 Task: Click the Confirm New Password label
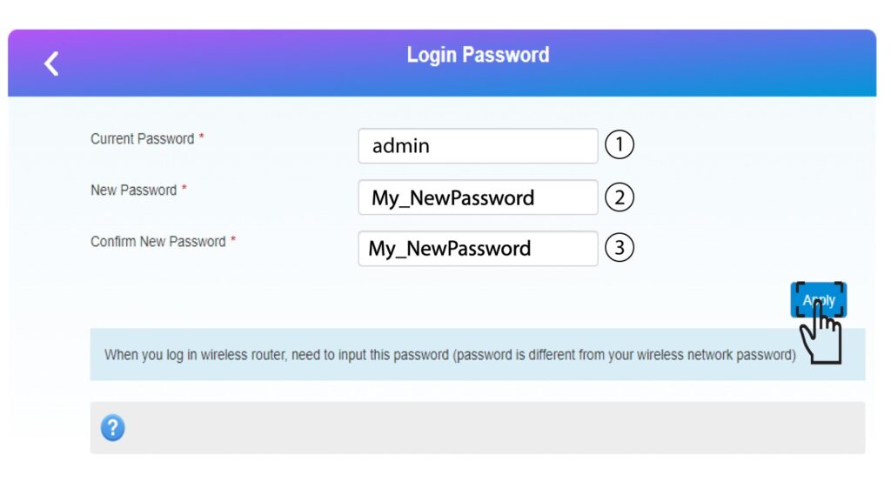[158, 242]
